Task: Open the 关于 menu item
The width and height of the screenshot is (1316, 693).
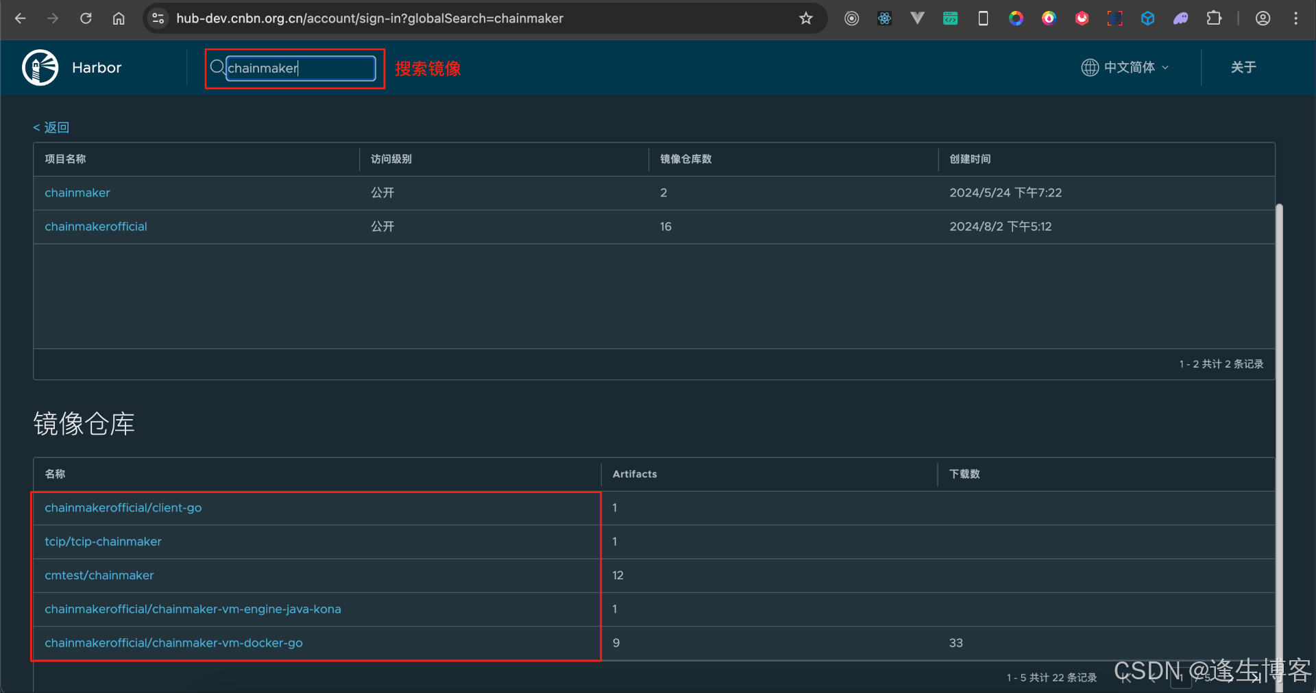Action: pyautogui.click(x=1243, y=67)
